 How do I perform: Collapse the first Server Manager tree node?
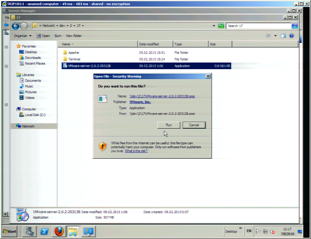[6, 47]
